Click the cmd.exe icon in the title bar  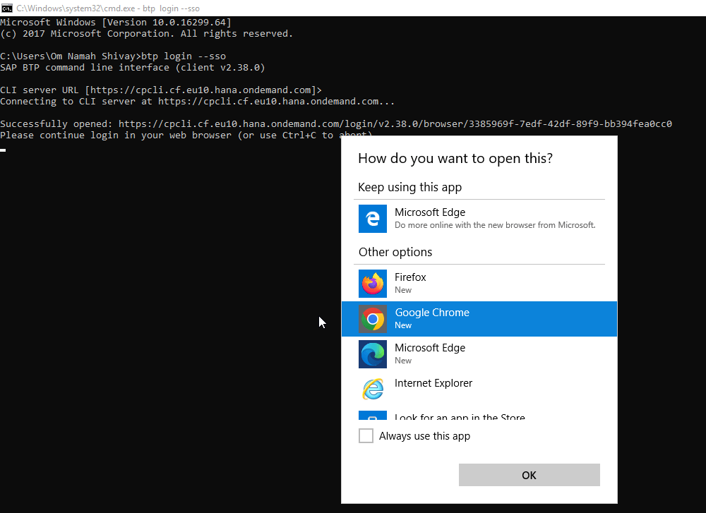tap(7, 8)
